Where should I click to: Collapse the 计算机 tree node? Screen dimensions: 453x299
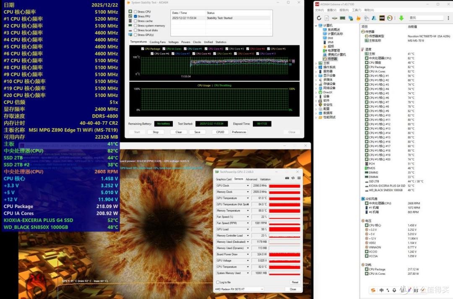coord(316,26)
